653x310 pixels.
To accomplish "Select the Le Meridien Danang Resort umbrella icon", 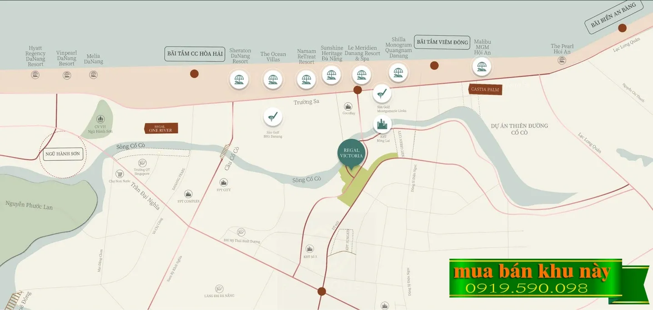I will [x=362, y=75].
